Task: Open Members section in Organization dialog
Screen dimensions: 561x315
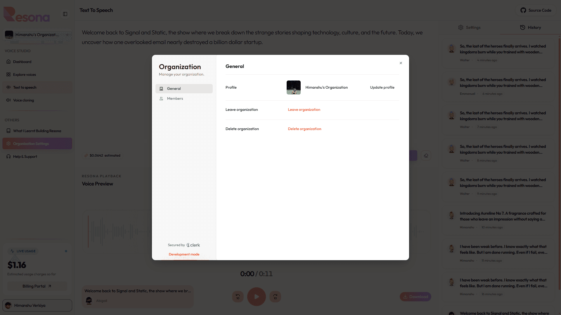Action: click(184, 99)
